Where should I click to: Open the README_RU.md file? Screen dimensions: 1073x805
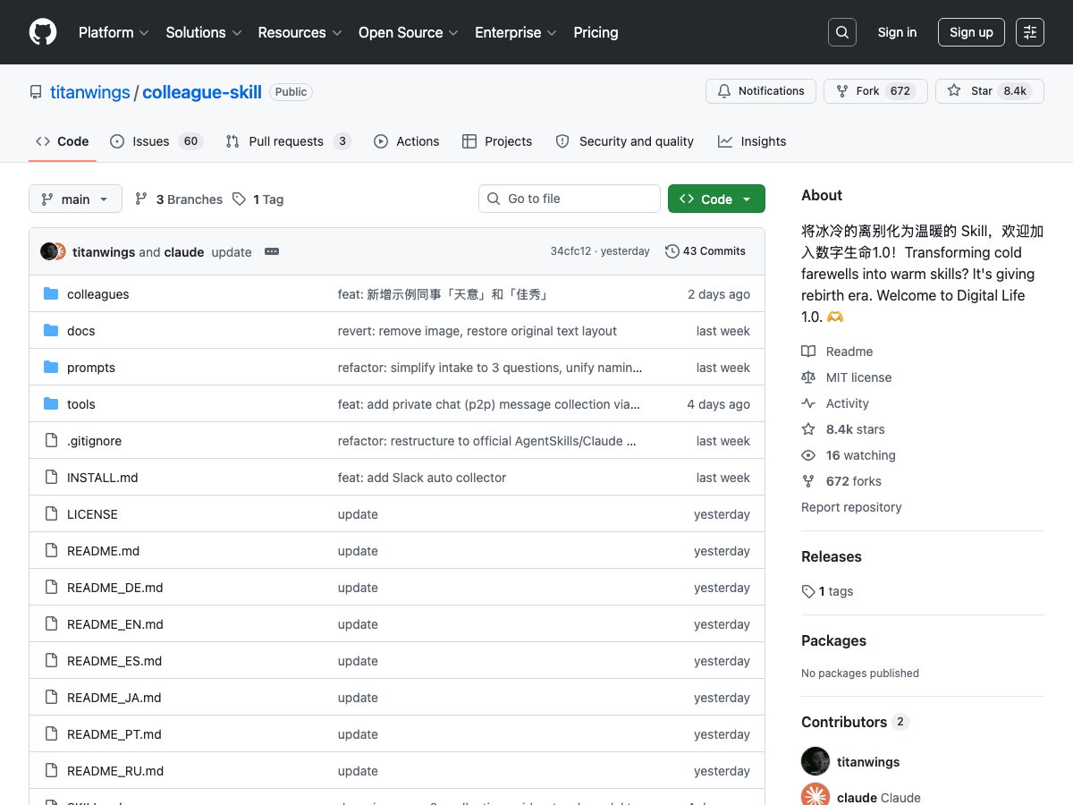[115, 771]
